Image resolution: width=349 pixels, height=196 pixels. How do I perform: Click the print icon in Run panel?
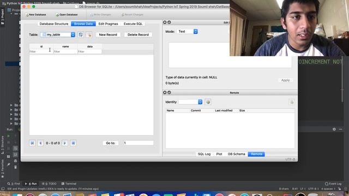[x=15, y=161]
